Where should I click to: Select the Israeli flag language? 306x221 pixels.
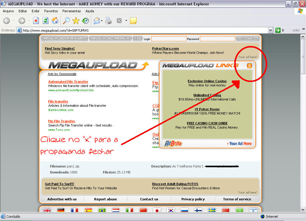click(x=253, y=210)
